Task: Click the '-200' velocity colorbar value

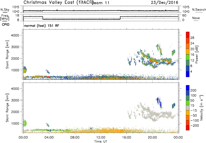Action: pos(195,125)
